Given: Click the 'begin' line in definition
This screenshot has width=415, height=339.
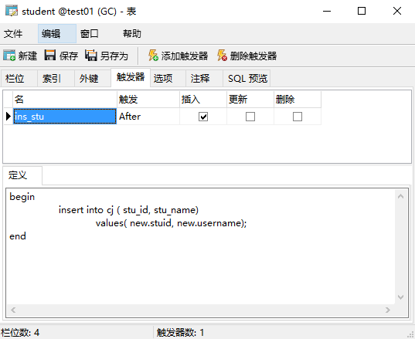Looking at the screenshot, I should click(22, 197).
